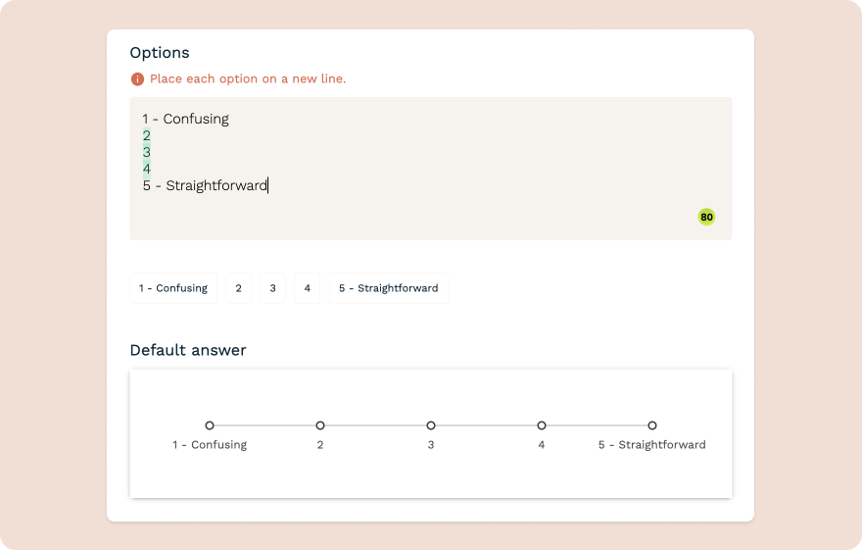Click the '1 - Confusing' label under the scale
862x550 pixels.
(x=210, y=445)
